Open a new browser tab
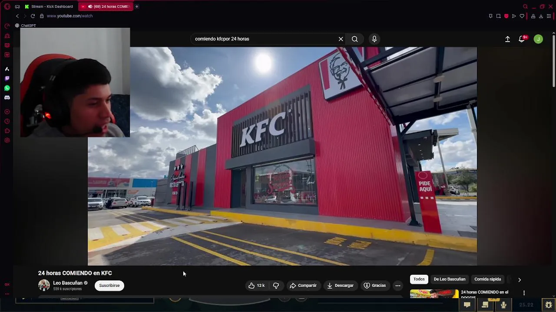 tap(136, 6)
